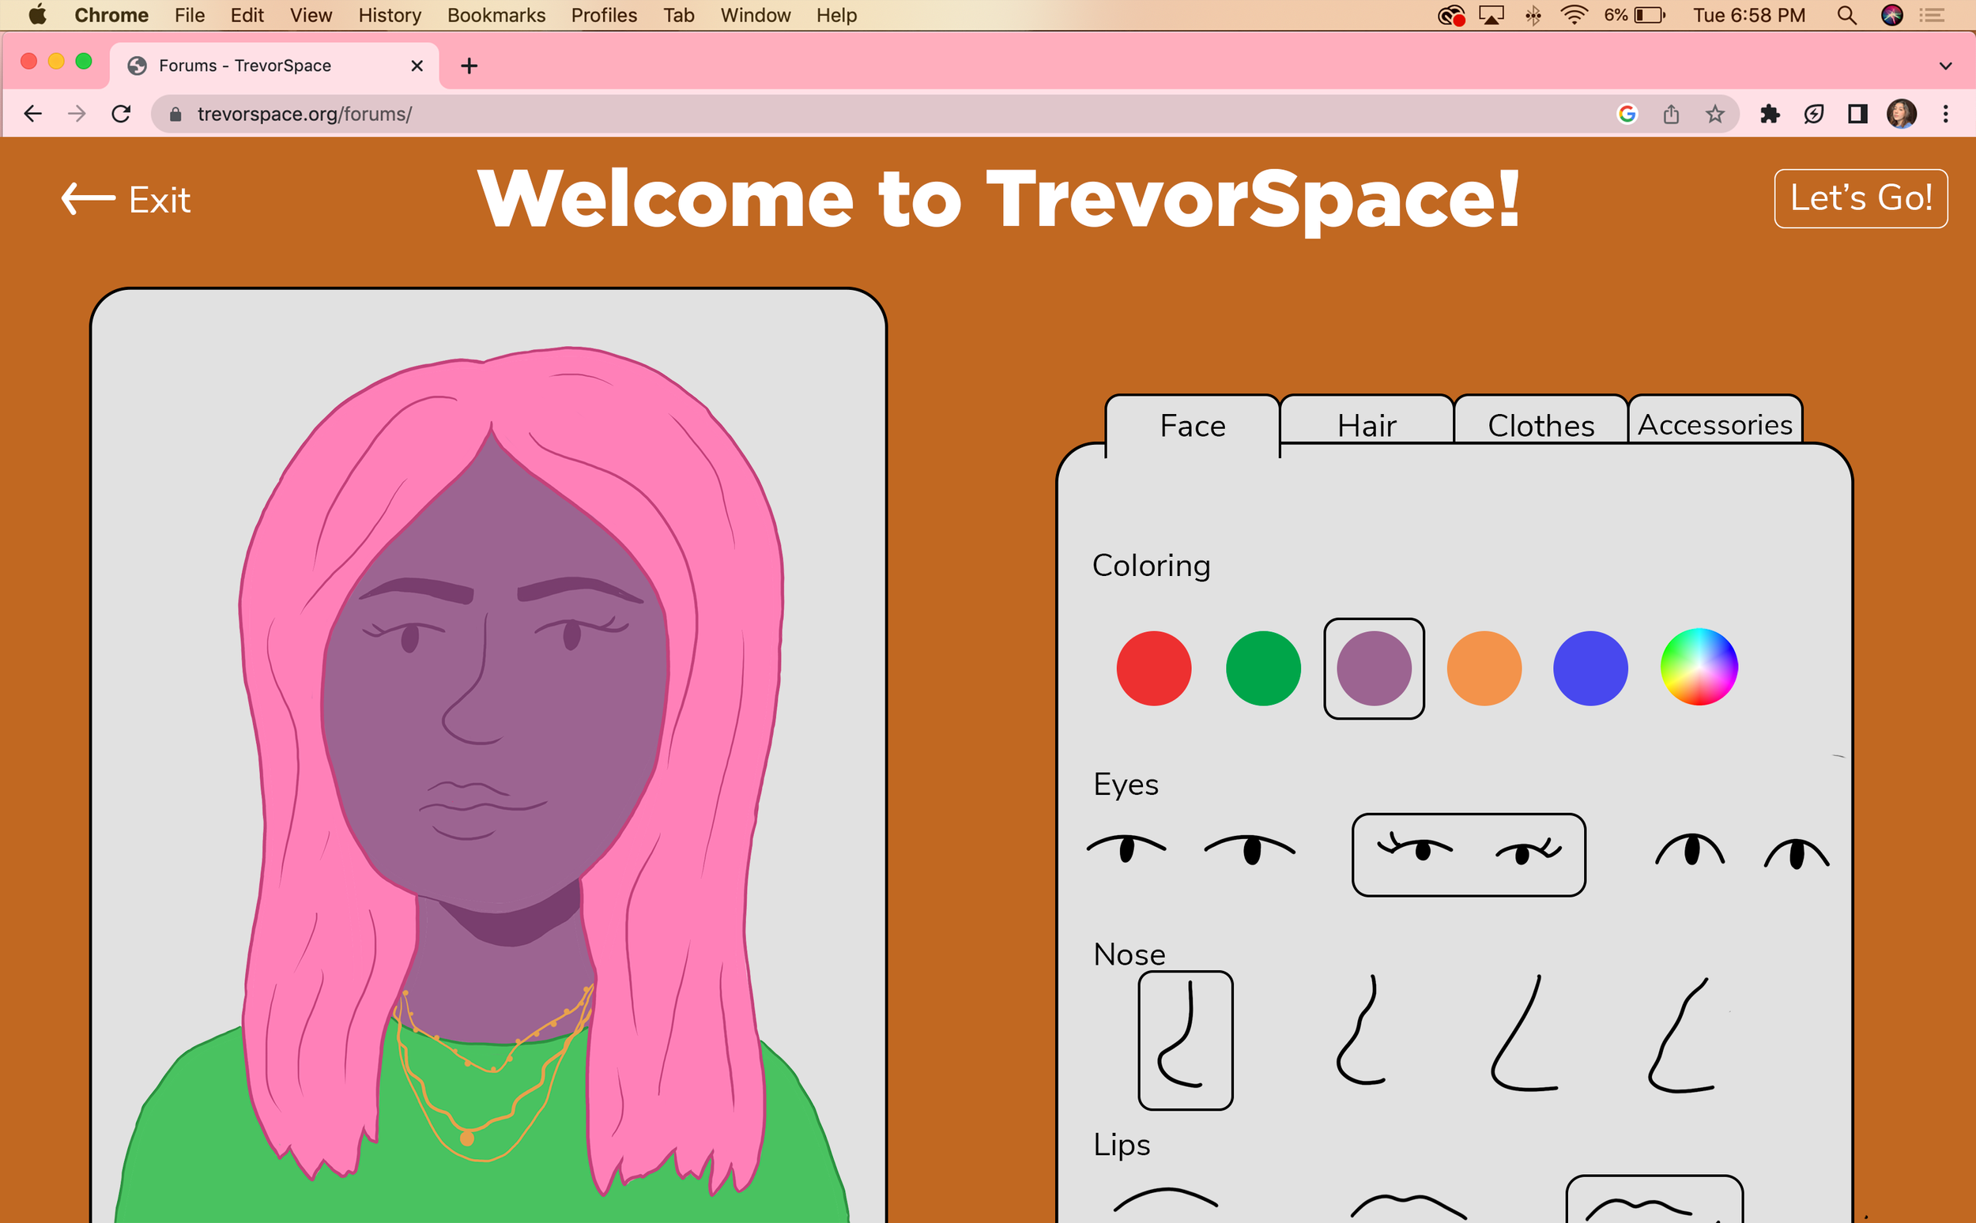Click the Chrome extensions puzzle icon

(1770, 113)
